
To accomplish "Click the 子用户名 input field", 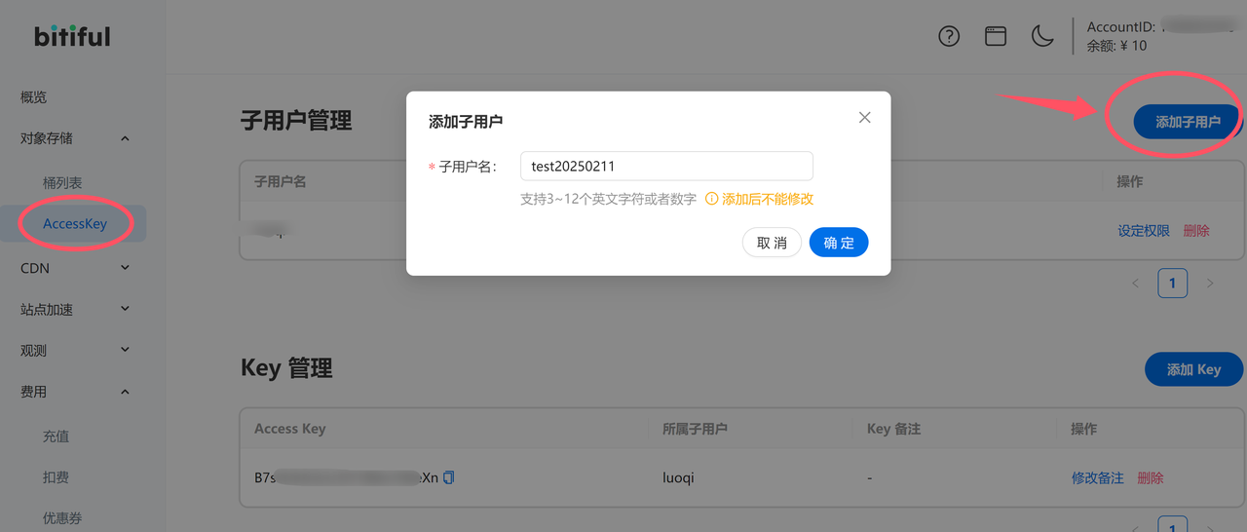I will pos(666,166).
